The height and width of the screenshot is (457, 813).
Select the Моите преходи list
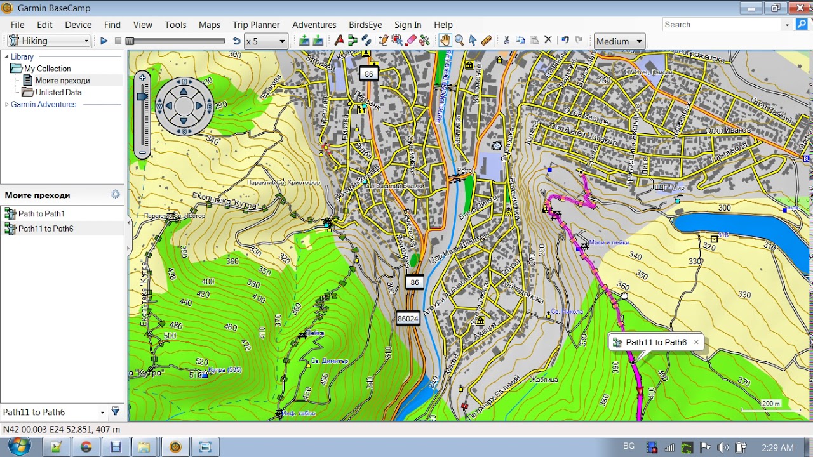pos(62,81)
